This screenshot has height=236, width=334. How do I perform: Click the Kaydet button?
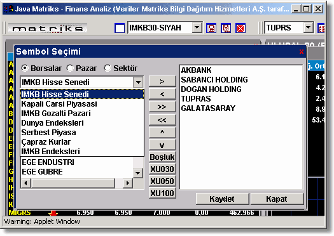click(x=222, y=199)
